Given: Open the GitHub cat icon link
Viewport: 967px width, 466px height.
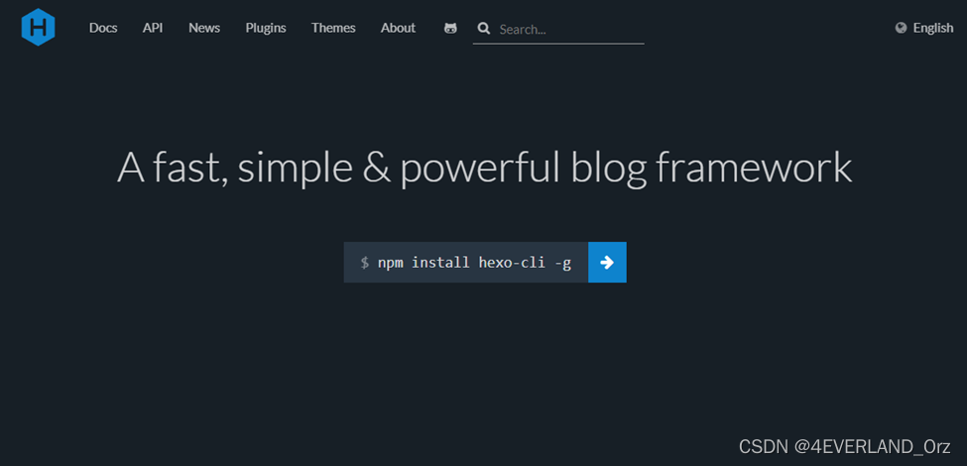Looking at the screenshot, I should [451, 29].
